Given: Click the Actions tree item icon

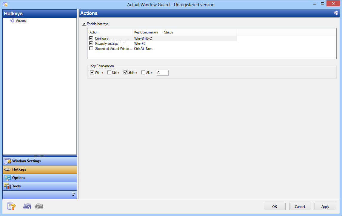Looking at the screenshot, I should click(12, 21).
